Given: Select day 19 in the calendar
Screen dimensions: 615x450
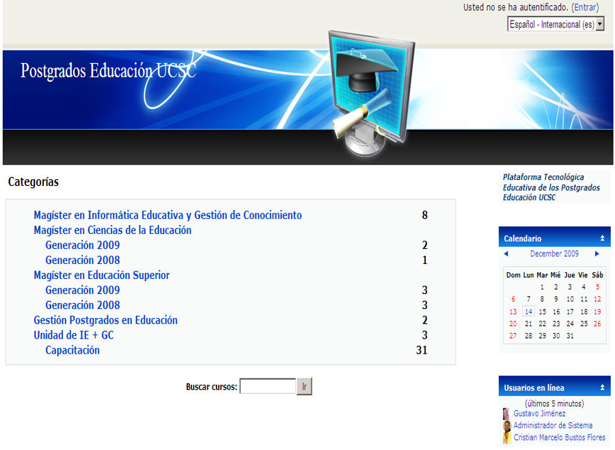Looking at the screenshot, I should [597, 312].
